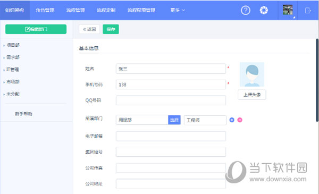Open the 新手帮助 link
319x194 pixels.
[x=23, y=114]
